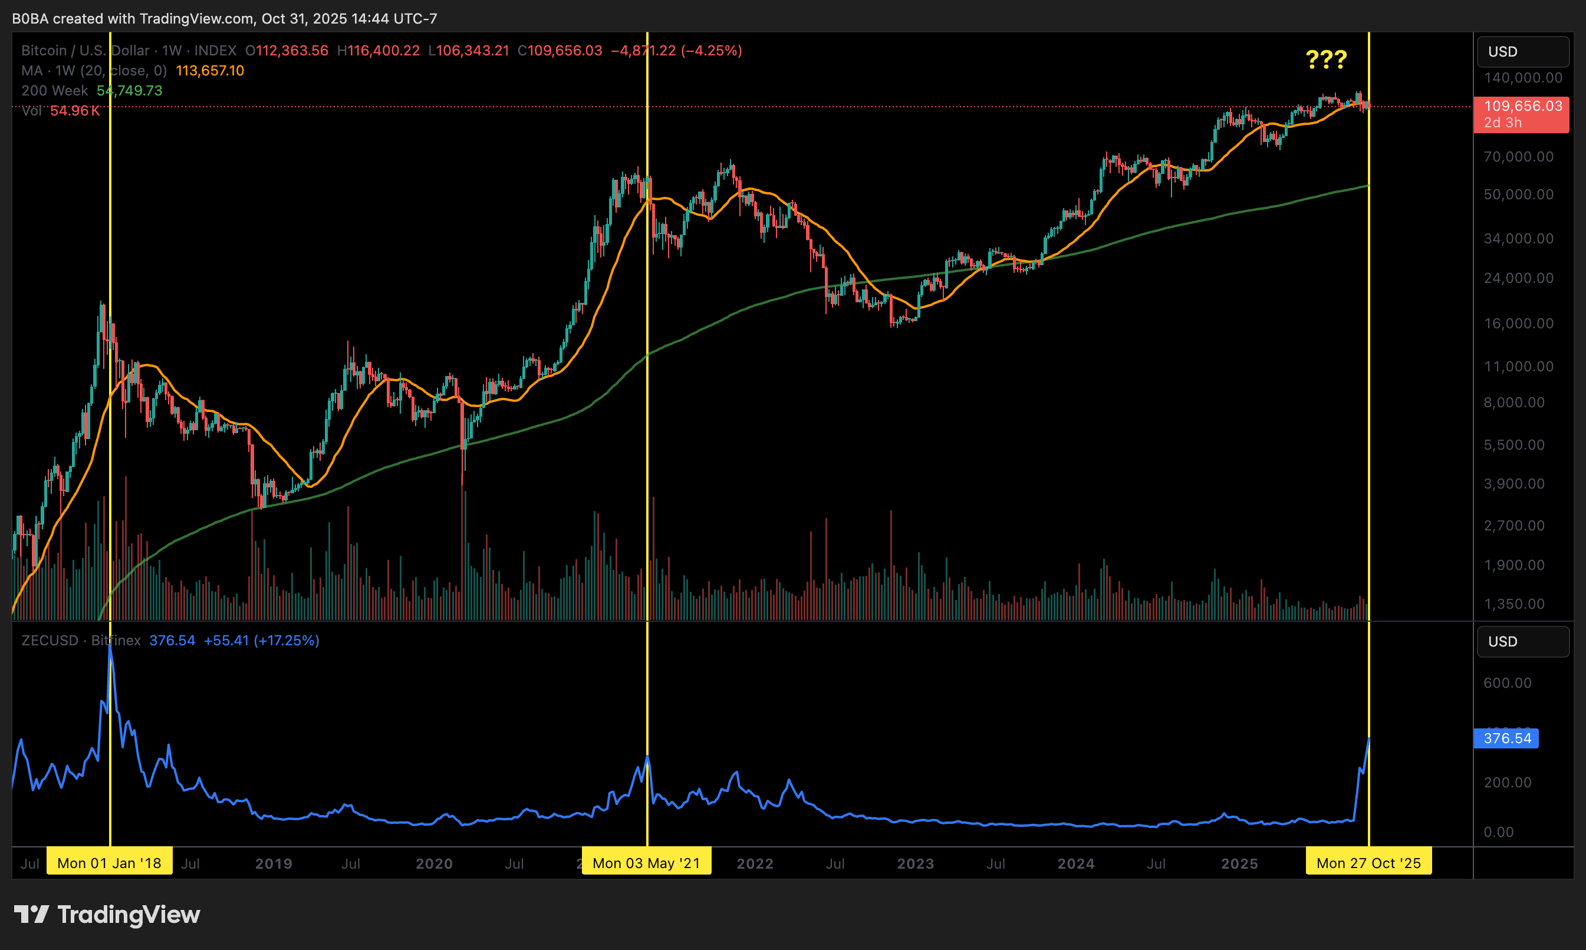Click the orange 113,657.10 MA value
Viewport: 1586px width, 950px height.
point(209,70)
